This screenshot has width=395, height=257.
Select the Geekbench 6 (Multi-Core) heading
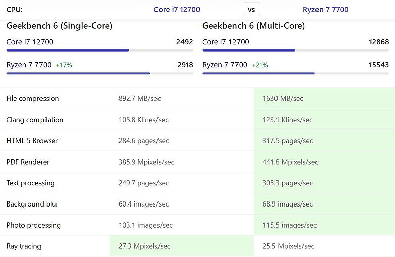coord(253,26)
